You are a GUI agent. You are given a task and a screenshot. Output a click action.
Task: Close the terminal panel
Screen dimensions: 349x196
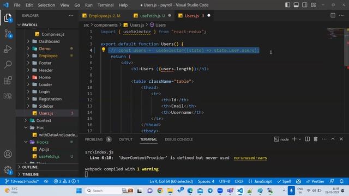click(341, 139)
